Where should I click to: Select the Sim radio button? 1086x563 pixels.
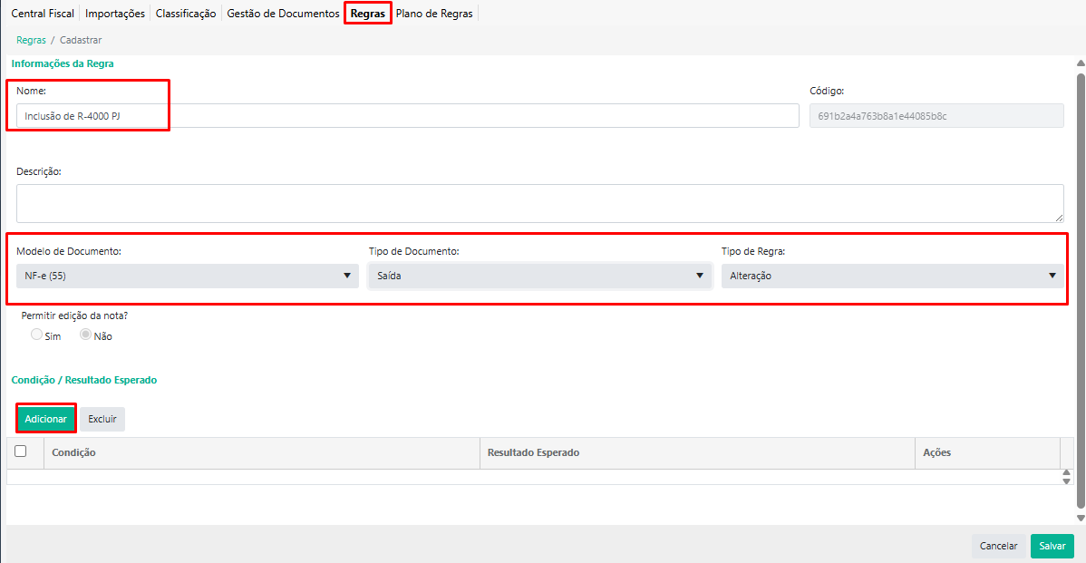[37, 335]
